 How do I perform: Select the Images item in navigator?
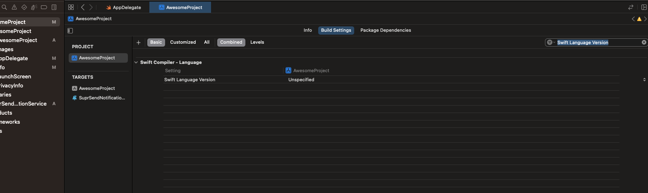click(7, 49)
